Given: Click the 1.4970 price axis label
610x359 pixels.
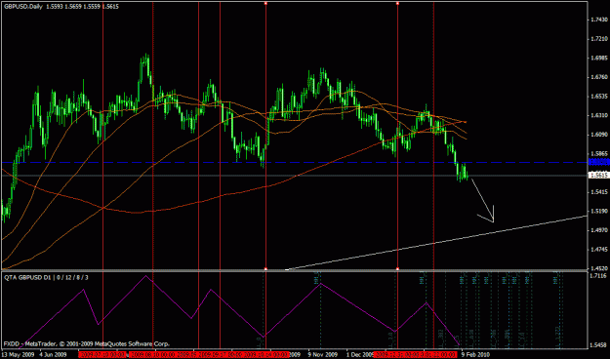Looking at the screenshot, I should click(x=599, y=230).
